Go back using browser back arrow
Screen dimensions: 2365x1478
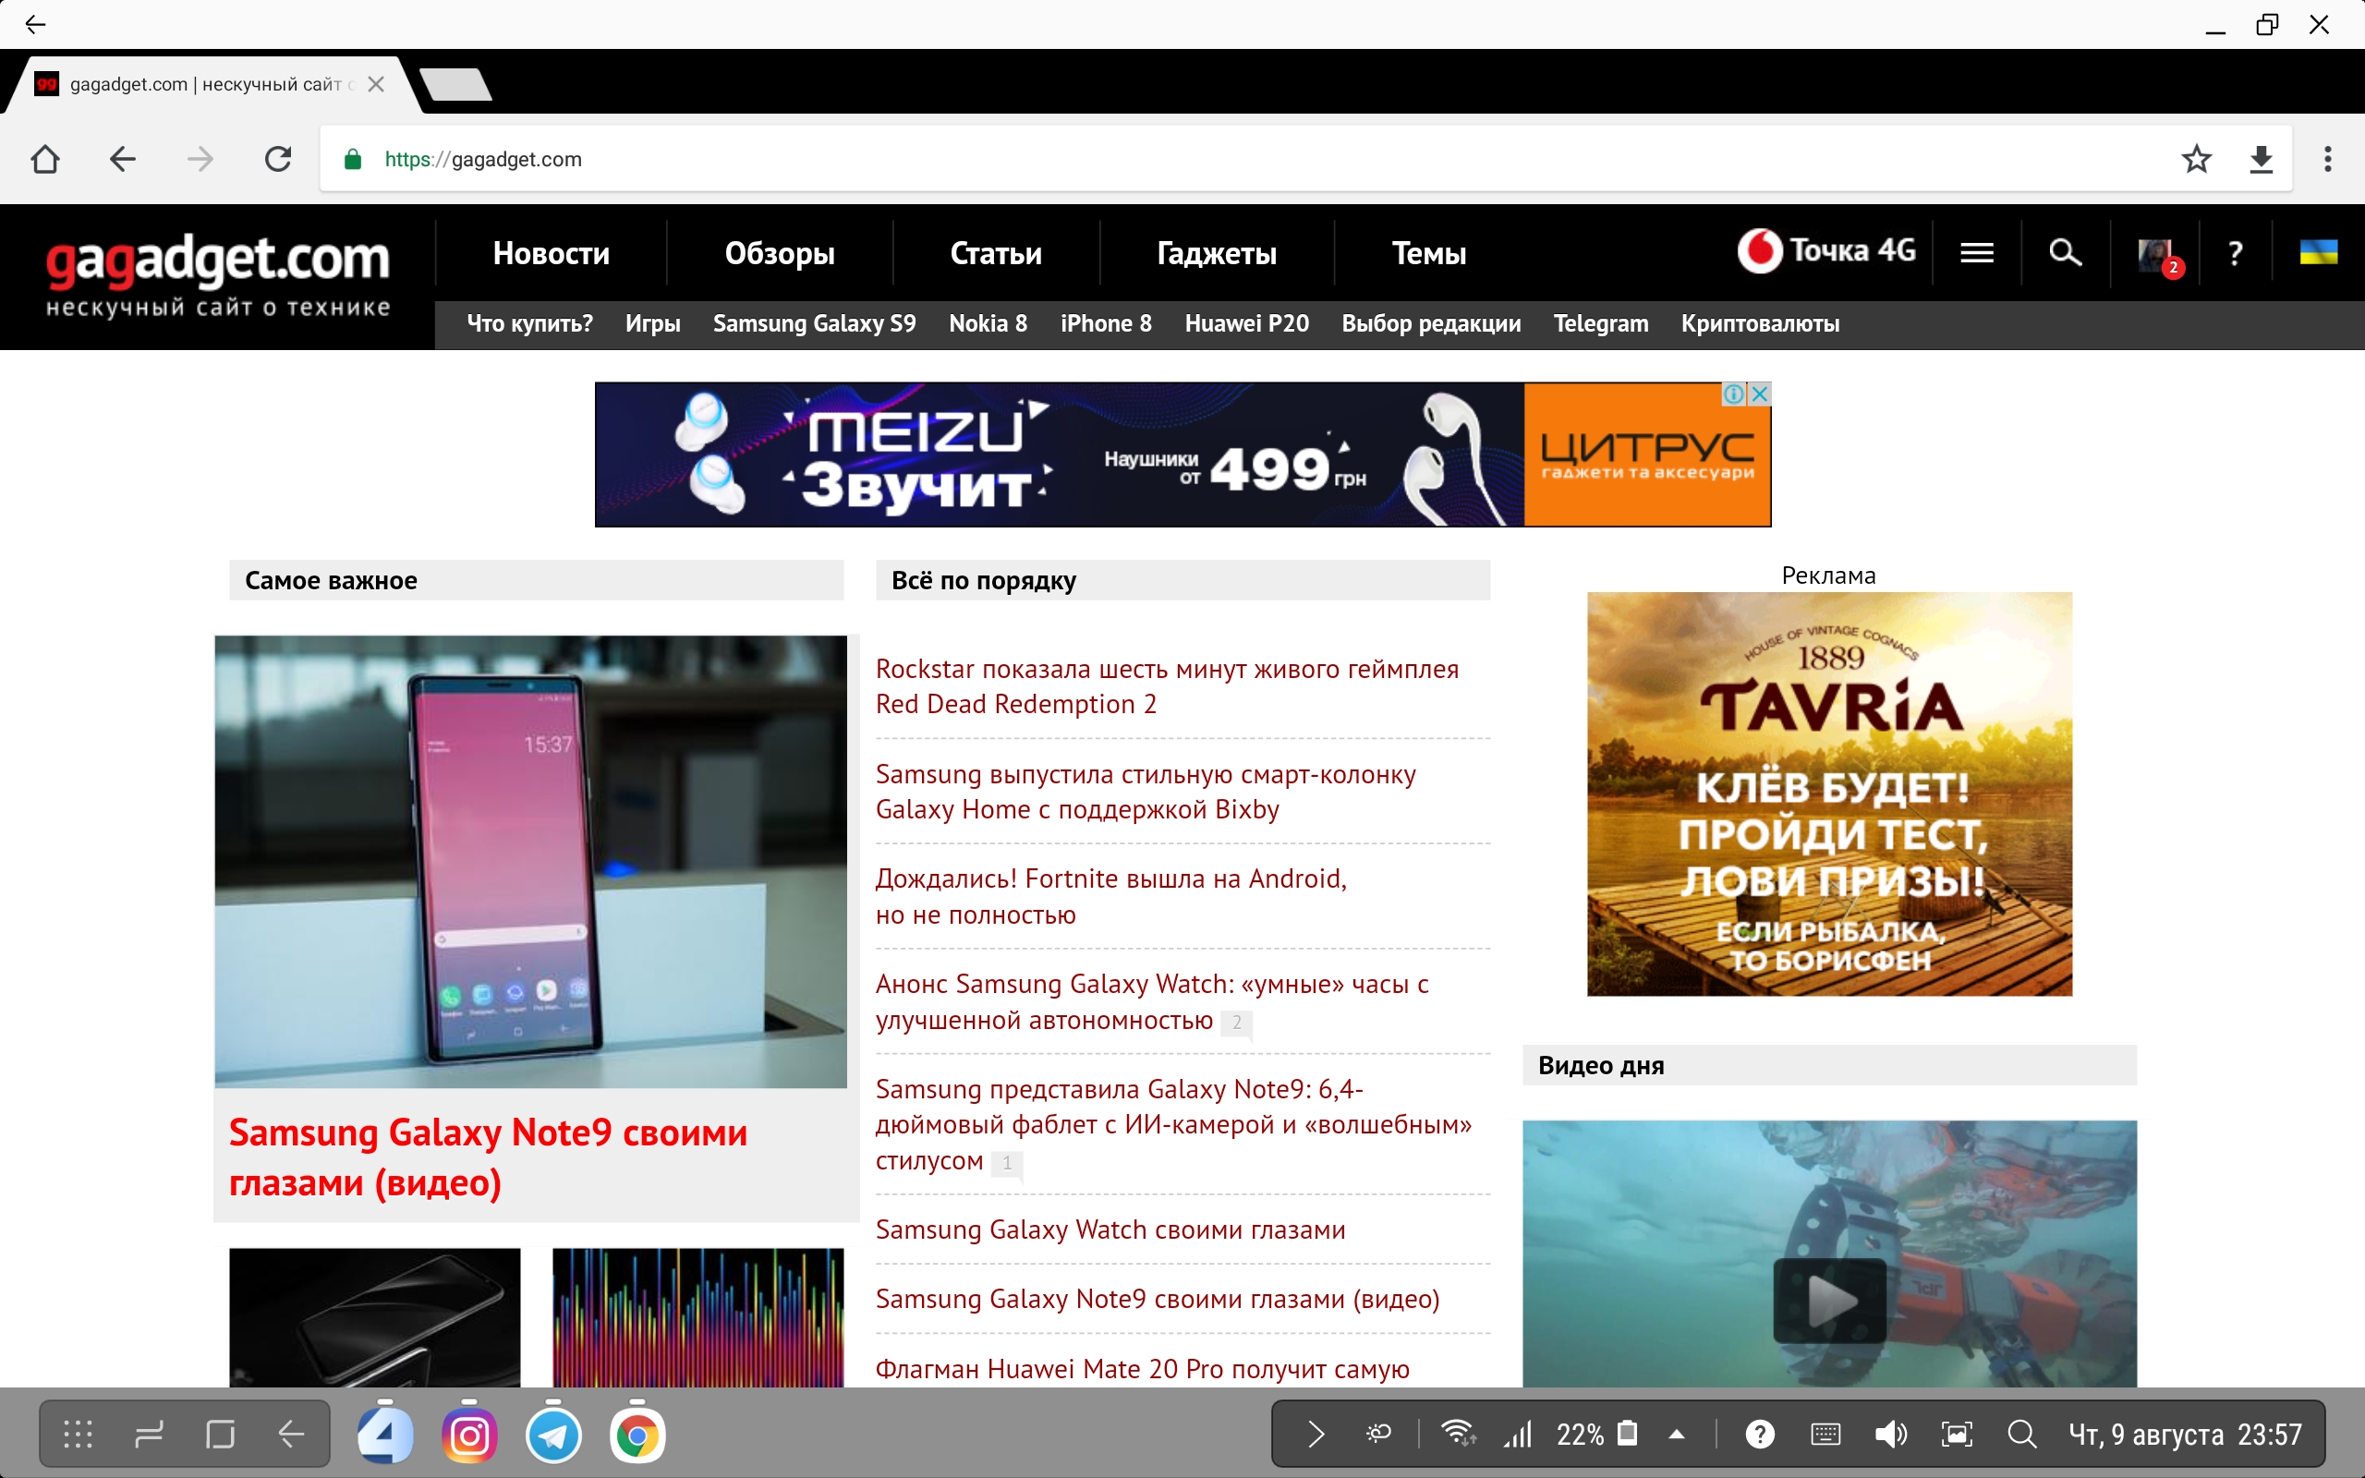pos(122,159)
